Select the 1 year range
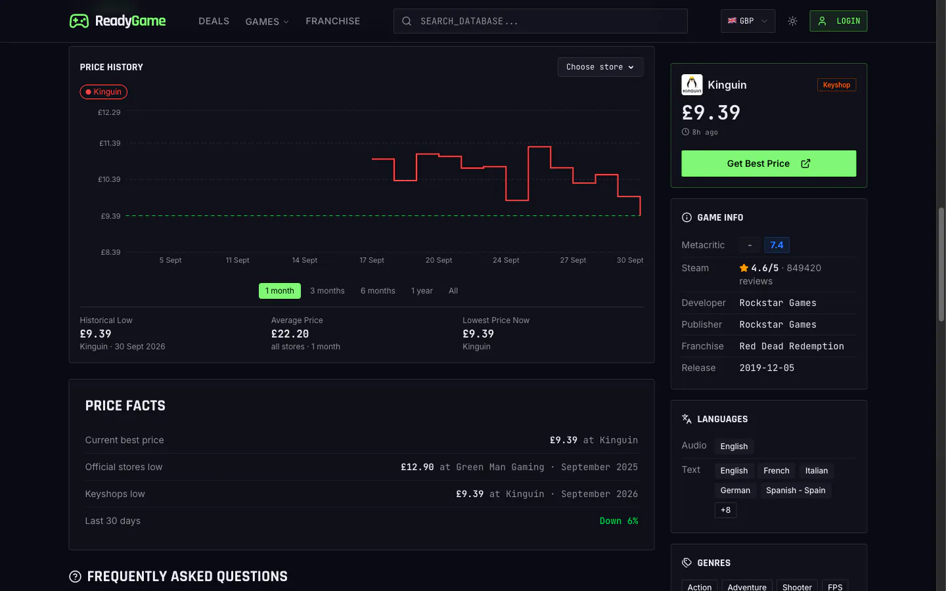 pyautogui.click(x=422, y=291)
